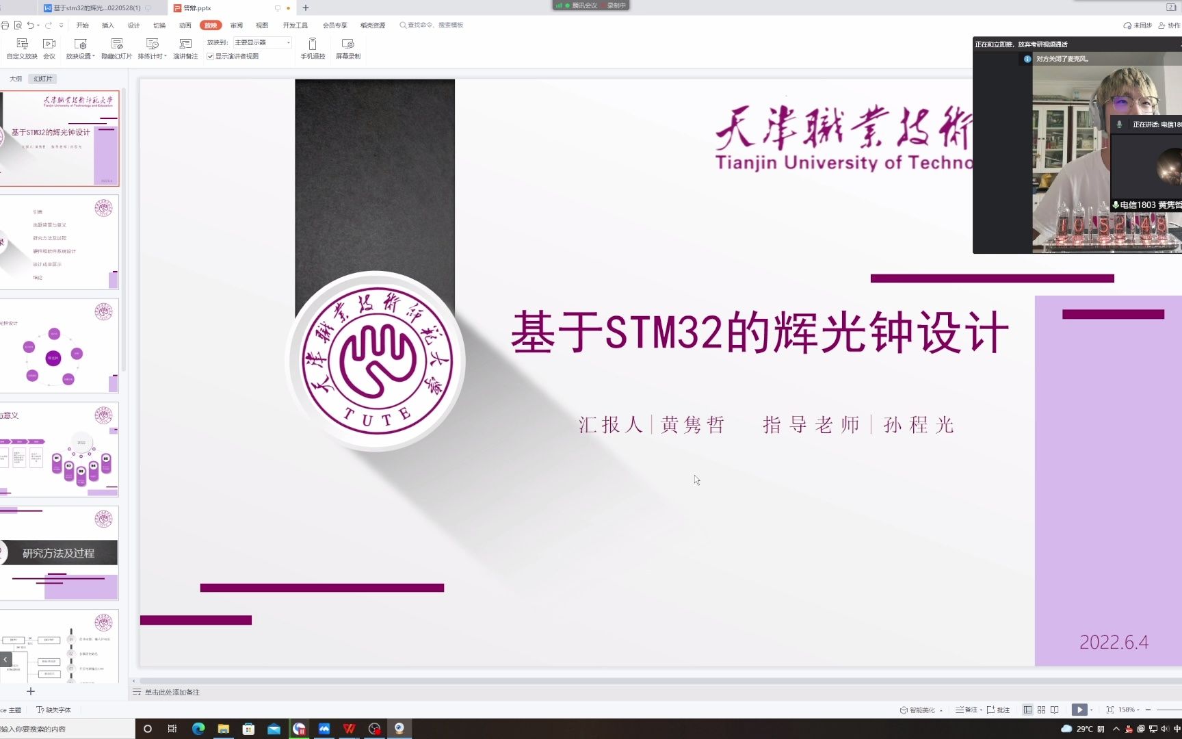
Task: Click the zoom out minus button
Action: [x=1148, y=710]
